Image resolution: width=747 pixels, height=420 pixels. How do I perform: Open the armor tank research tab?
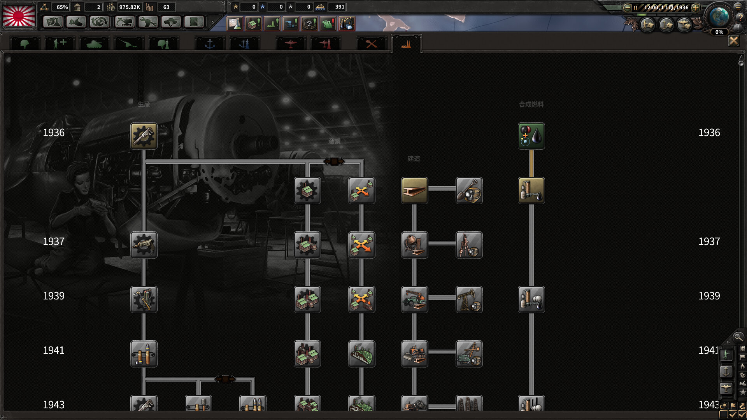pyautogui.click(x=94, y=44)
